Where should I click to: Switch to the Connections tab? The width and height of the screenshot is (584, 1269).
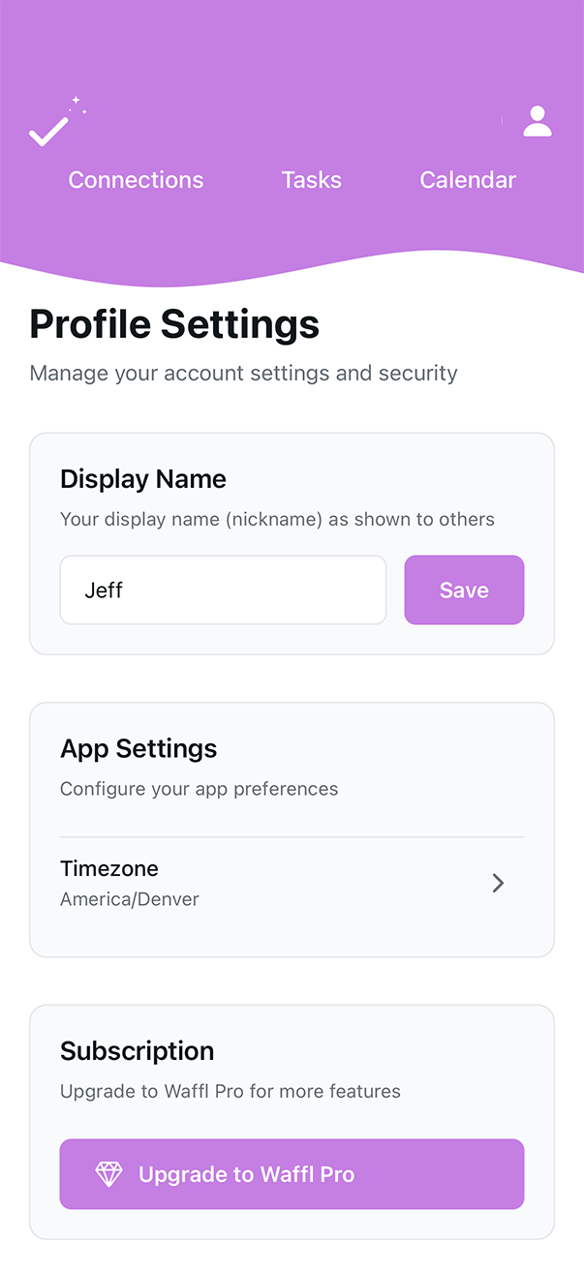pyautogui.click(x=136, y=179)
